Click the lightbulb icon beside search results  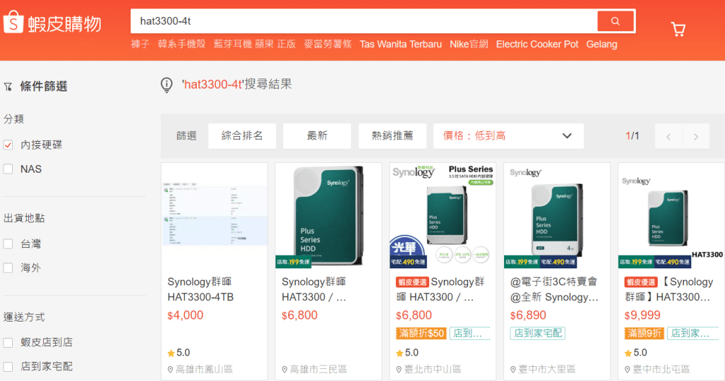(x=167, y=85)
